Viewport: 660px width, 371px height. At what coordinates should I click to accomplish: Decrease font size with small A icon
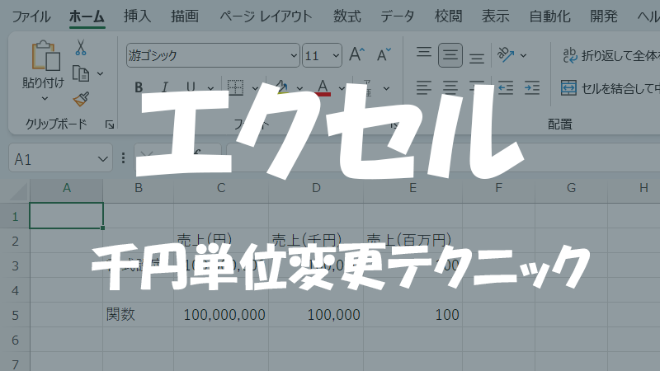383,55
